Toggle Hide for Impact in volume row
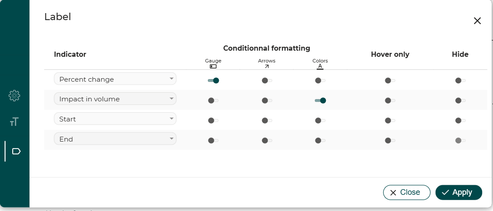Image resolution: width=493 pixels, height=211 pixels. point(460,100)
